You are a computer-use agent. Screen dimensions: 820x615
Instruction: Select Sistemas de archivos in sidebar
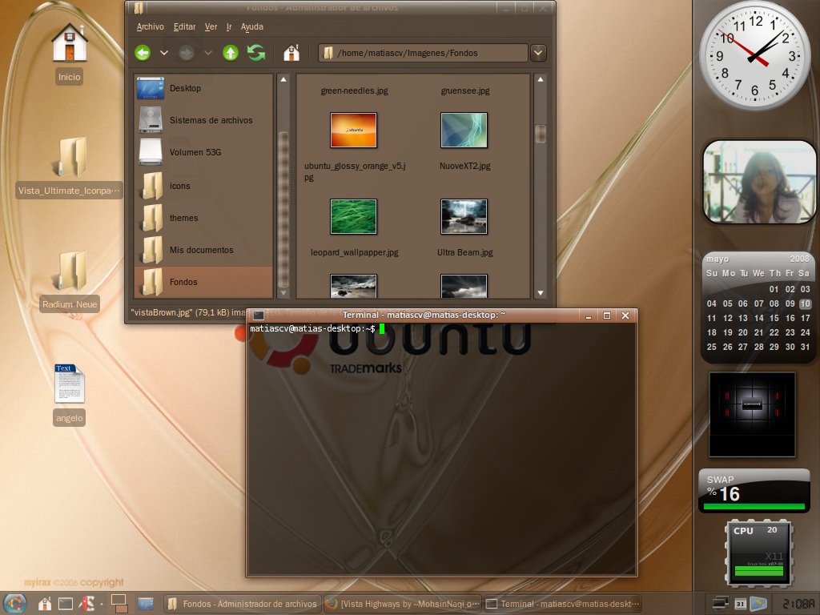(x=204, y=120)
